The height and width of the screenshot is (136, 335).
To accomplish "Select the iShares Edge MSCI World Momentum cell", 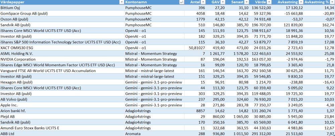I will [x=62, y=65].
